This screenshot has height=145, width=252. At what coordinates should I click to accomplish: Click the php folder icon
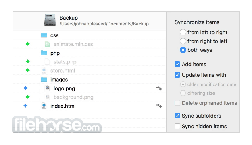[x=44, y=53]
